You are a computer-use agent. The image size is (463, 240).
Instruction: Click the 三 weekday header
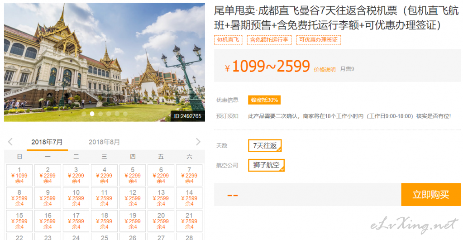(x=104, y=157)
